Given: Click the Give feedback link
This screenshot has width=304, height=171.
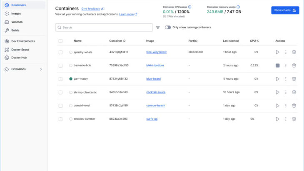Looking at the screenshot, I should pos(90,9).
